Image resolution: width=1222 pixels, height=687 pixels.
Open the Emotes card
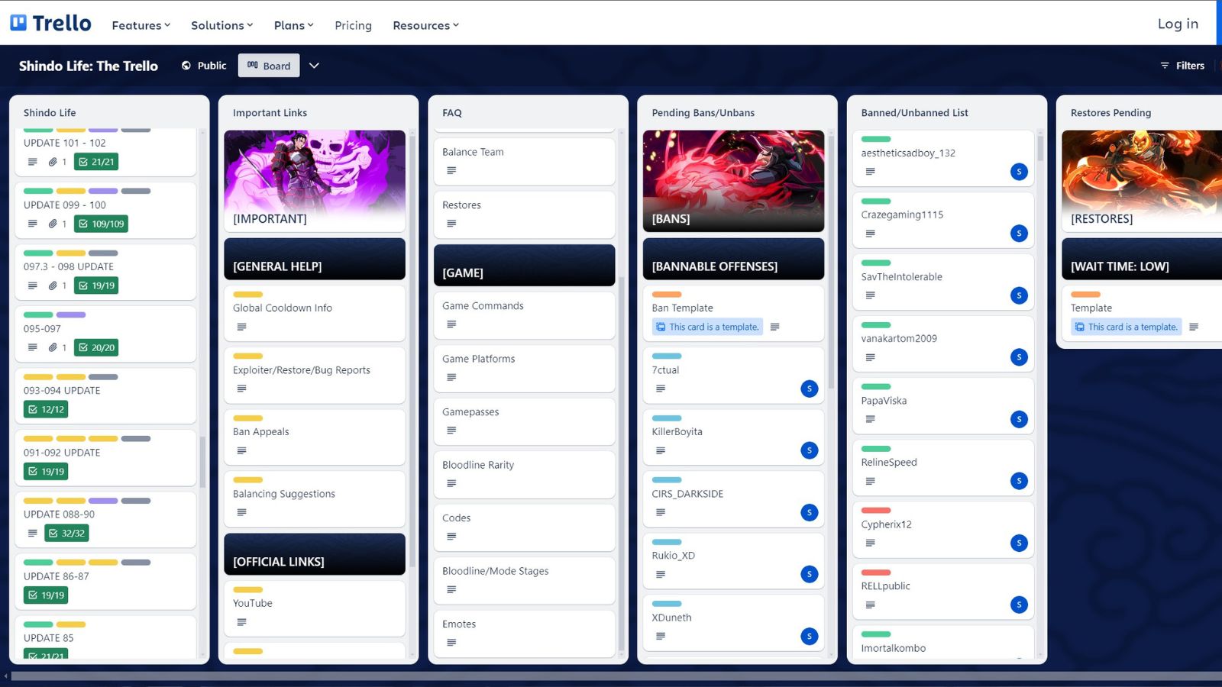coord(524,634)
